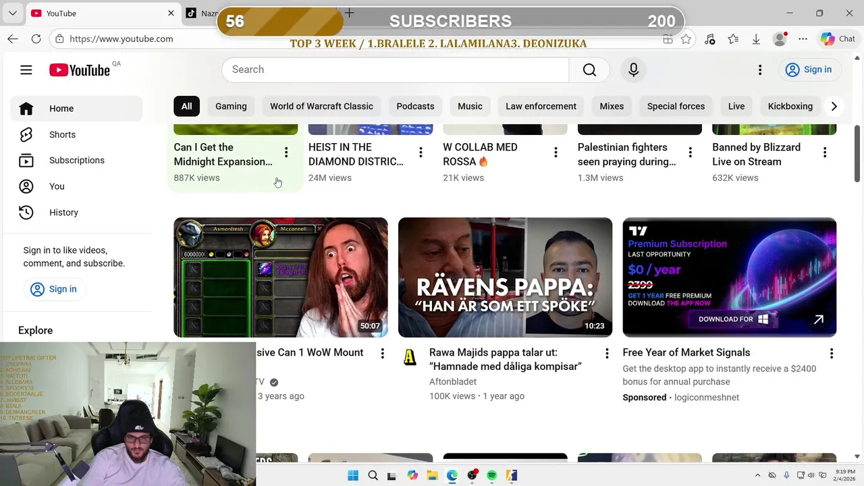Open the browser Downloads icon
This screenshot has height=486, width=864.
pos(756,39)
